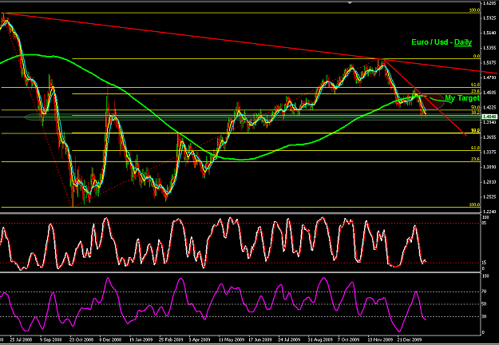Click the 'My Target' annotation label
This screenshot has width=499, height=345.
click(x=462, y=98)
